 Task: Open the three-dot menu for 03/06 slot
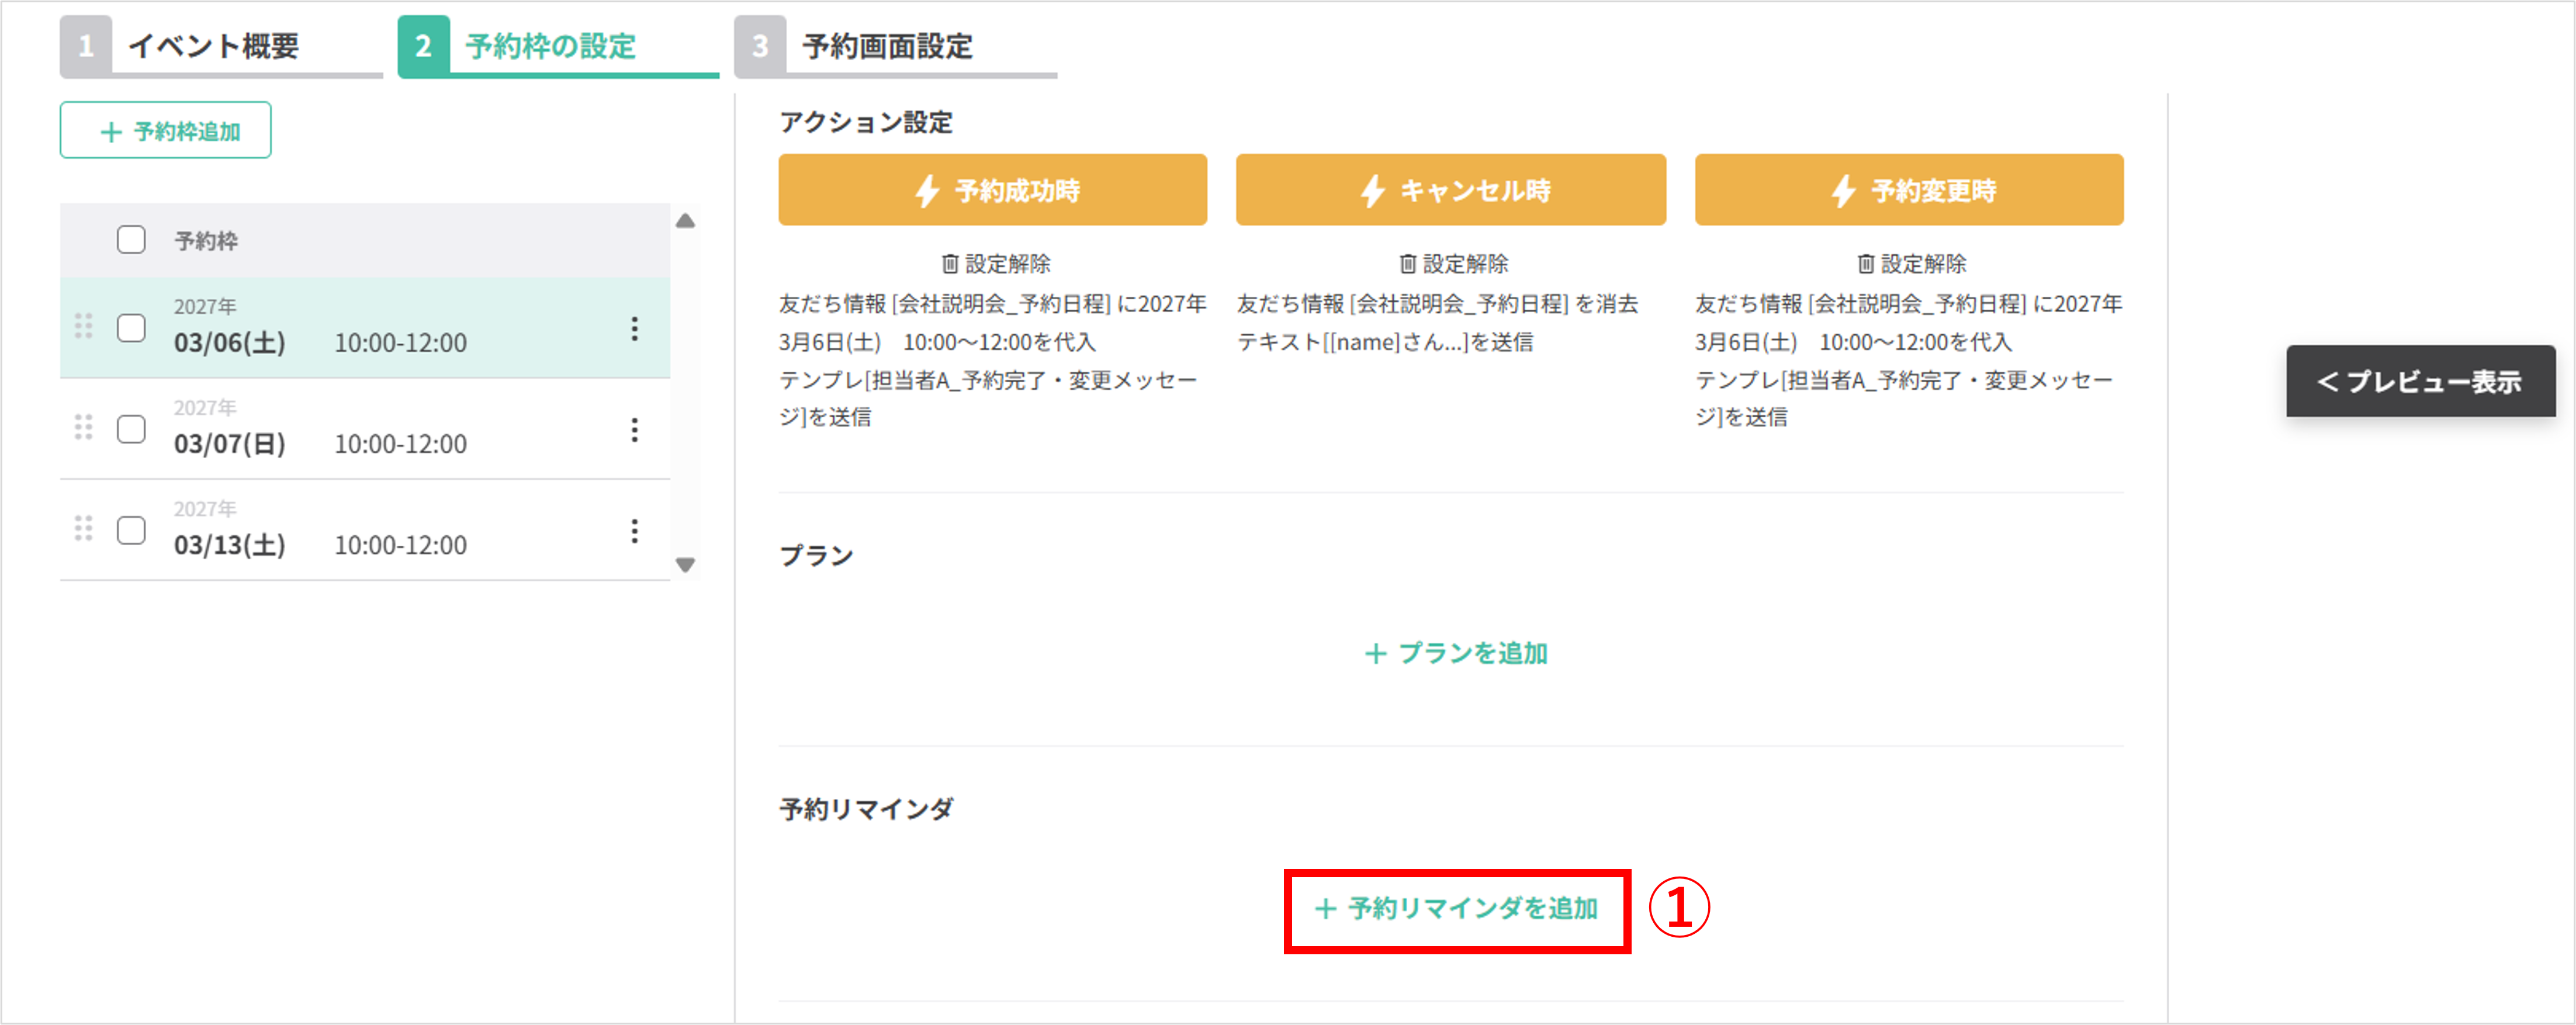click(x=634, y=329)
